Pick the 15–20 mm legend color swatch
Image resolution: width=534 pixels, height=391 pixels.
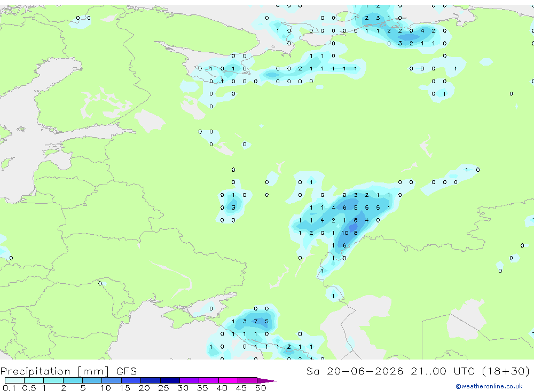pos(131,380)
